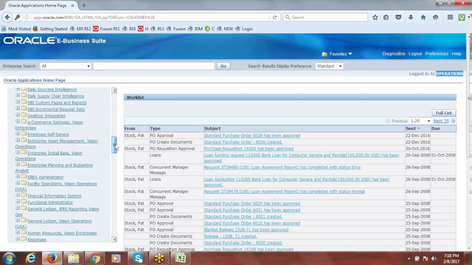Go to the browser home icon
Viewport: 472px width, 265px height.
[423, 17]
